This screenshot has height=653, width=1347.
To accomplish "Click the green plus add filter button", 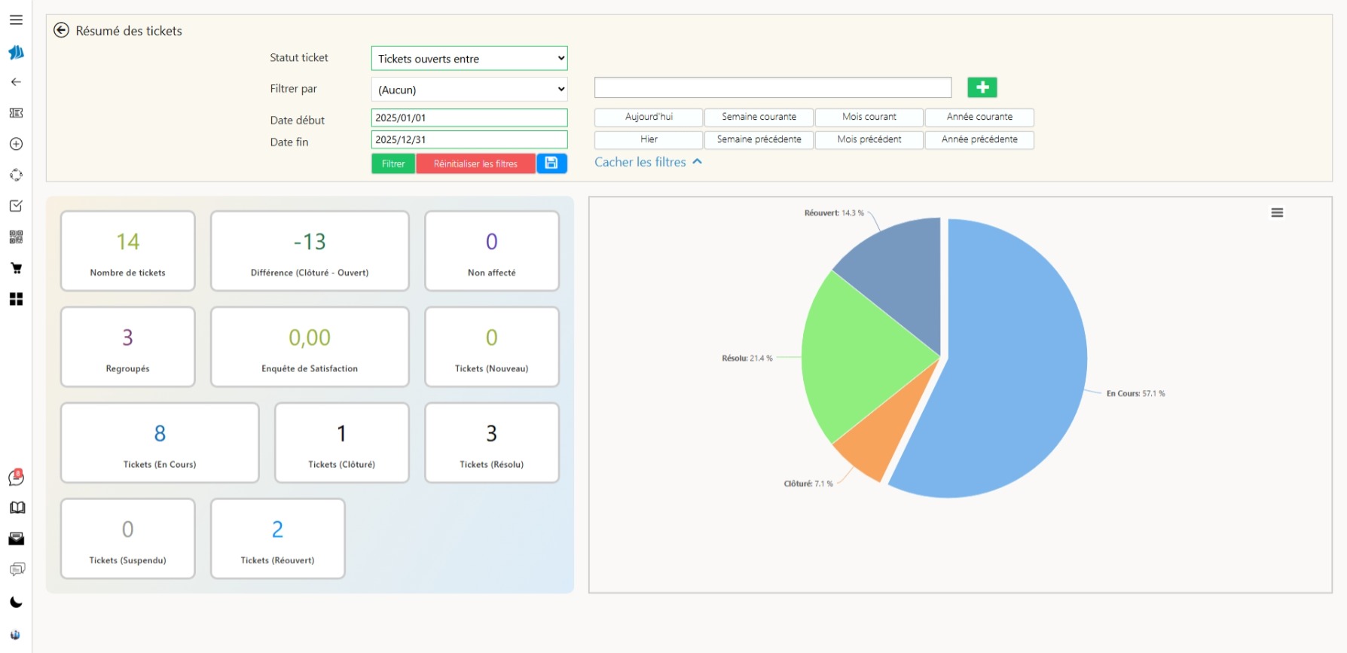I will click(982, 87).
